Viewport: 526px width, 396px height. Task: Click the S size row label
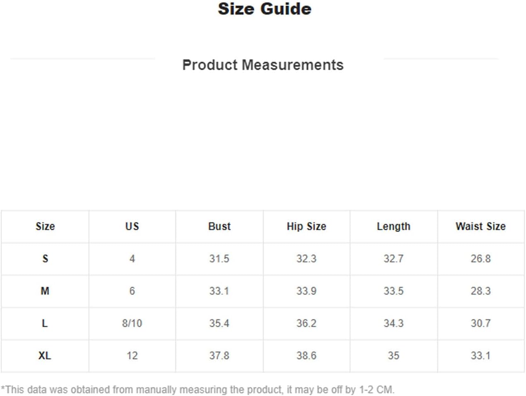coord(45,259)
